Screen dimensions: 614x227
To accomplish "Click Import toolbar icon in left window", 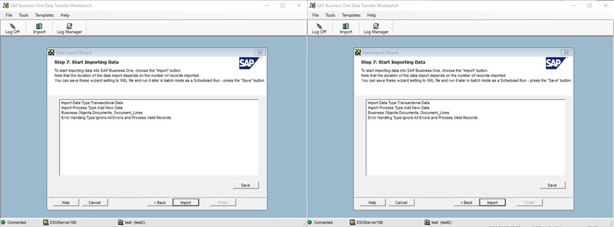I will click(x=39, y=26).
